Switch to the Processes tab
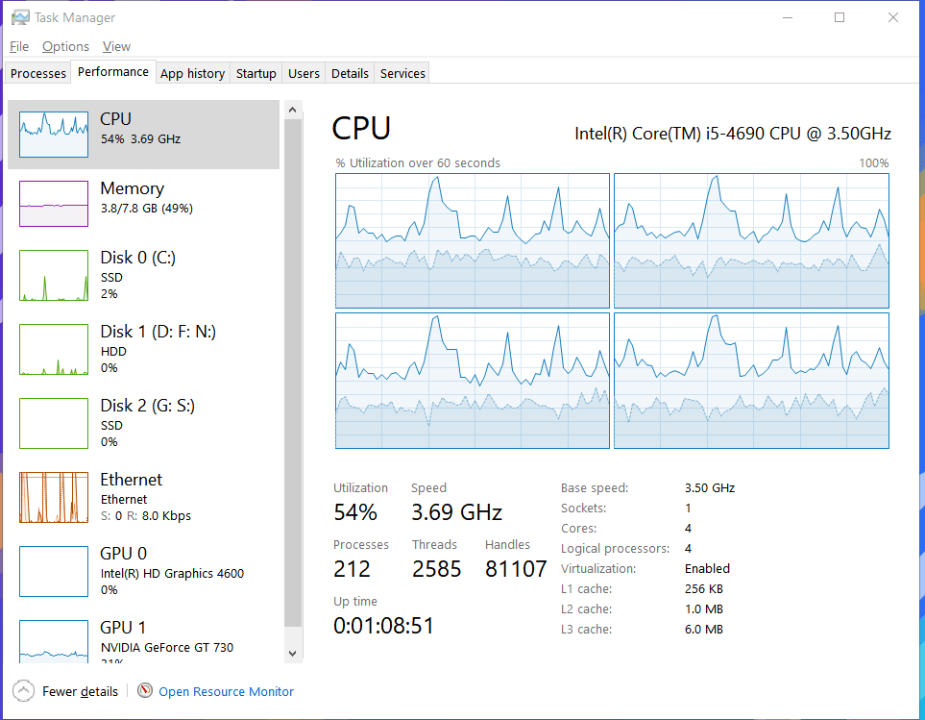This screenshot has width=925, height=720. coord(38,73)
